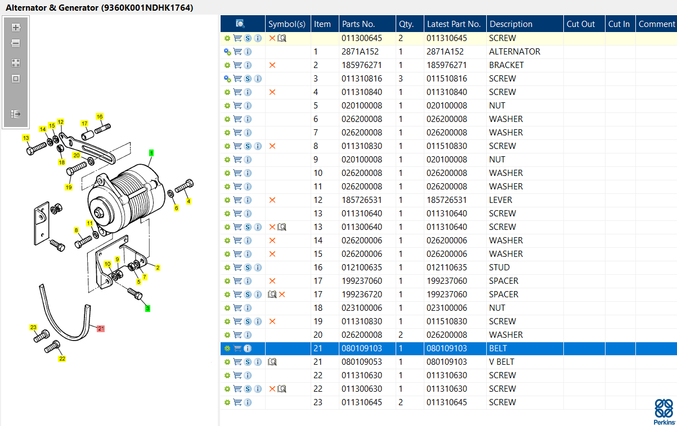Click the S icon for part 011300630
The image size is (677, 426).
click(248, 389)
